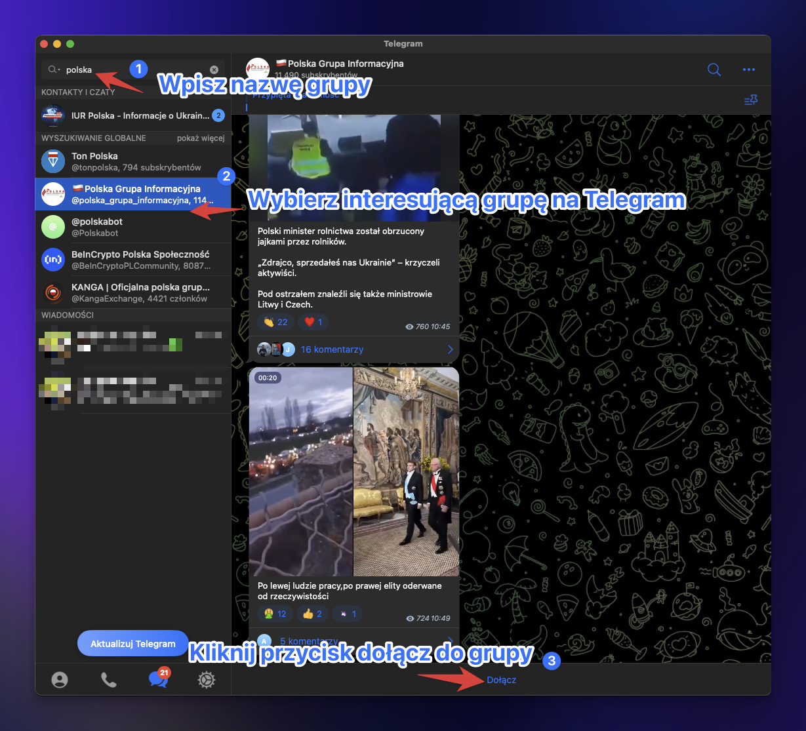Click the pinned messages list icon

click(x=751, y=100)
